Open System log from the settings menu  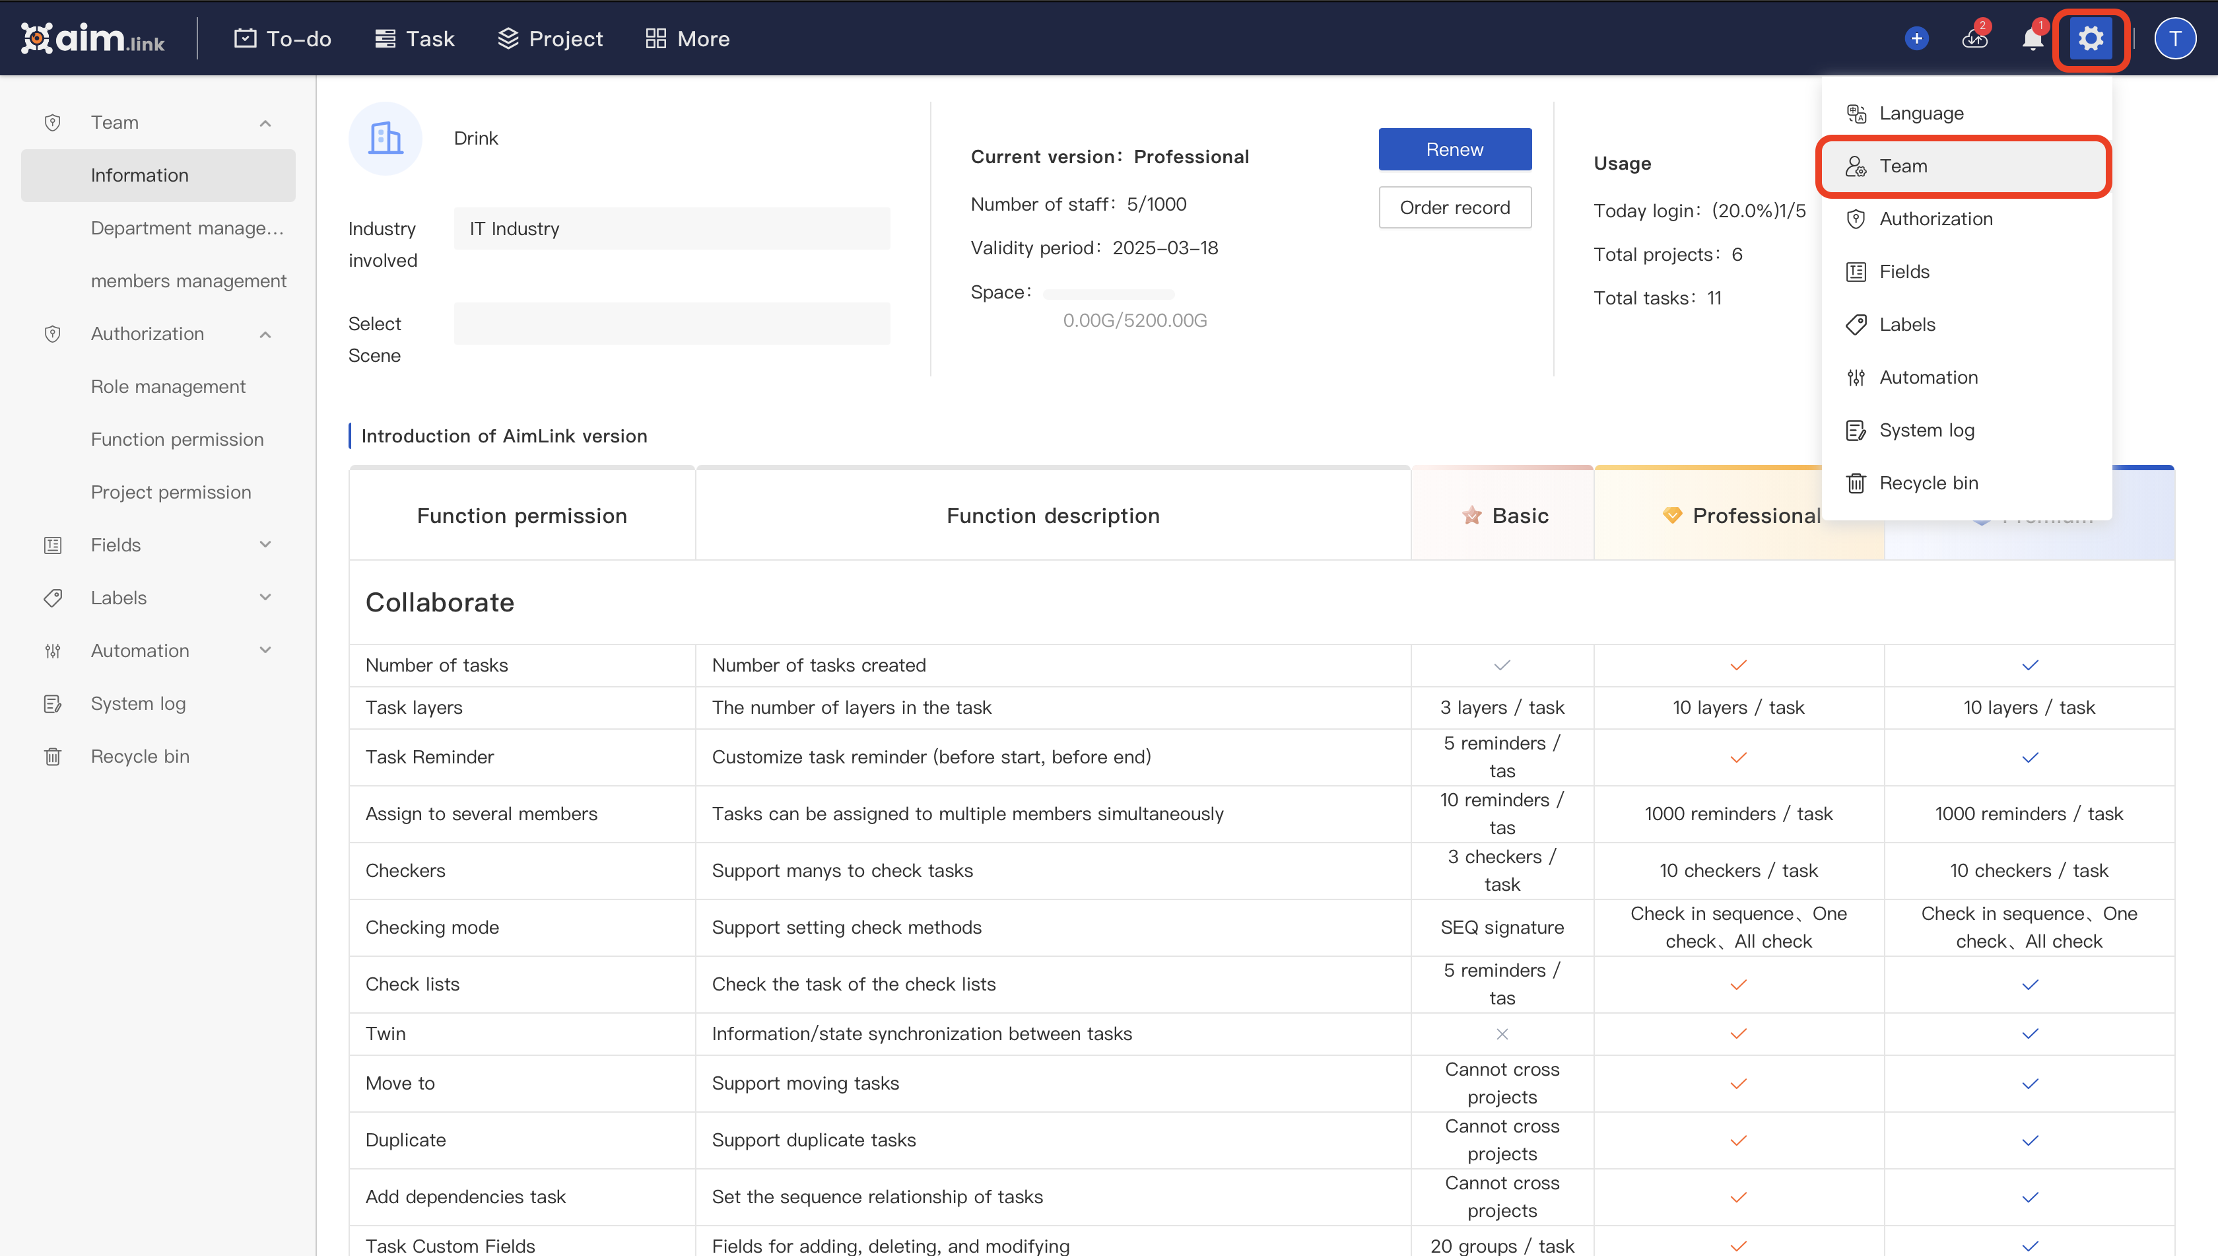pos(1928,430)
